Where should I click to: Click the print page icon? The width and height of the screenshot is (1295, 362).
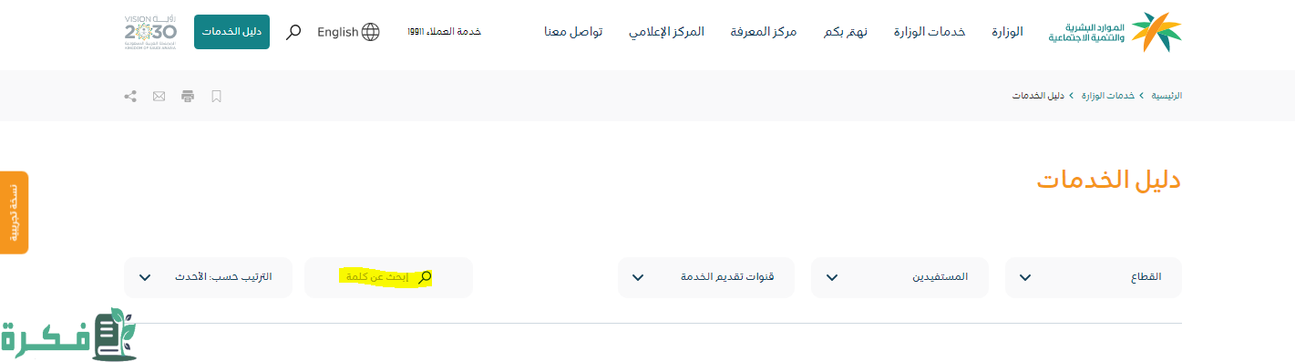pyautogui.click(x=188, y=96)
